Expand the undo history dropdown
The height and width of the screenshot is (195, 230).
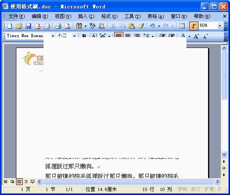tap(159, 26)
